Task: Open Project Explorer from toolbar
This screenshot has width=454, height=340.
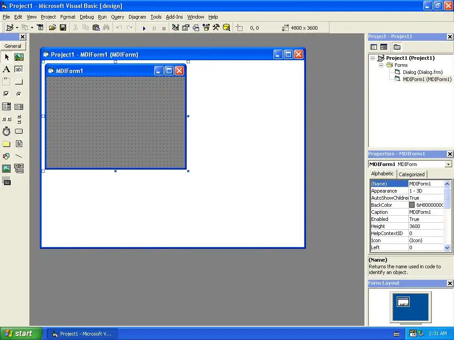Action: point(175,28)
